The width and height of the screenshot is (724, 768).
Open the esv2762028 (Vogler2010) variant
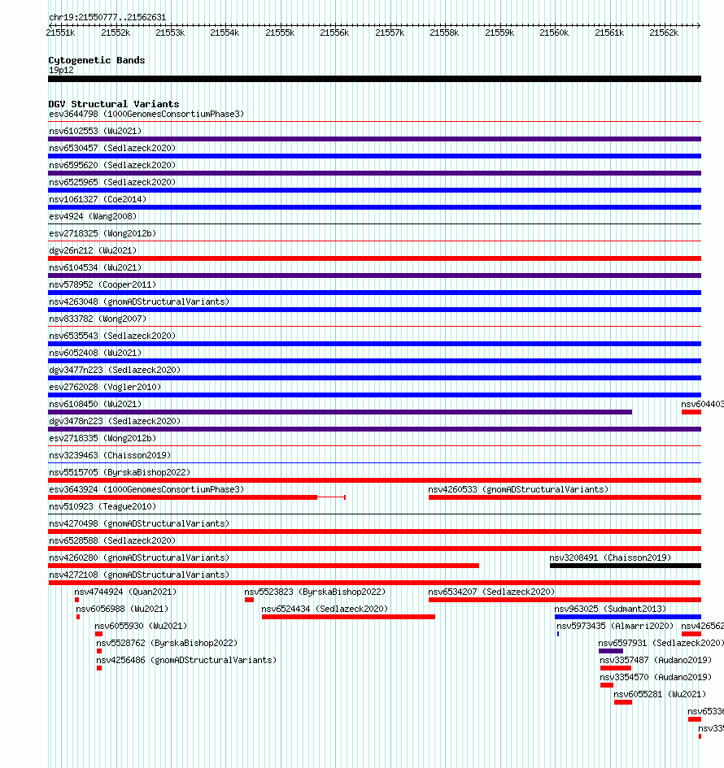[105, 387]
